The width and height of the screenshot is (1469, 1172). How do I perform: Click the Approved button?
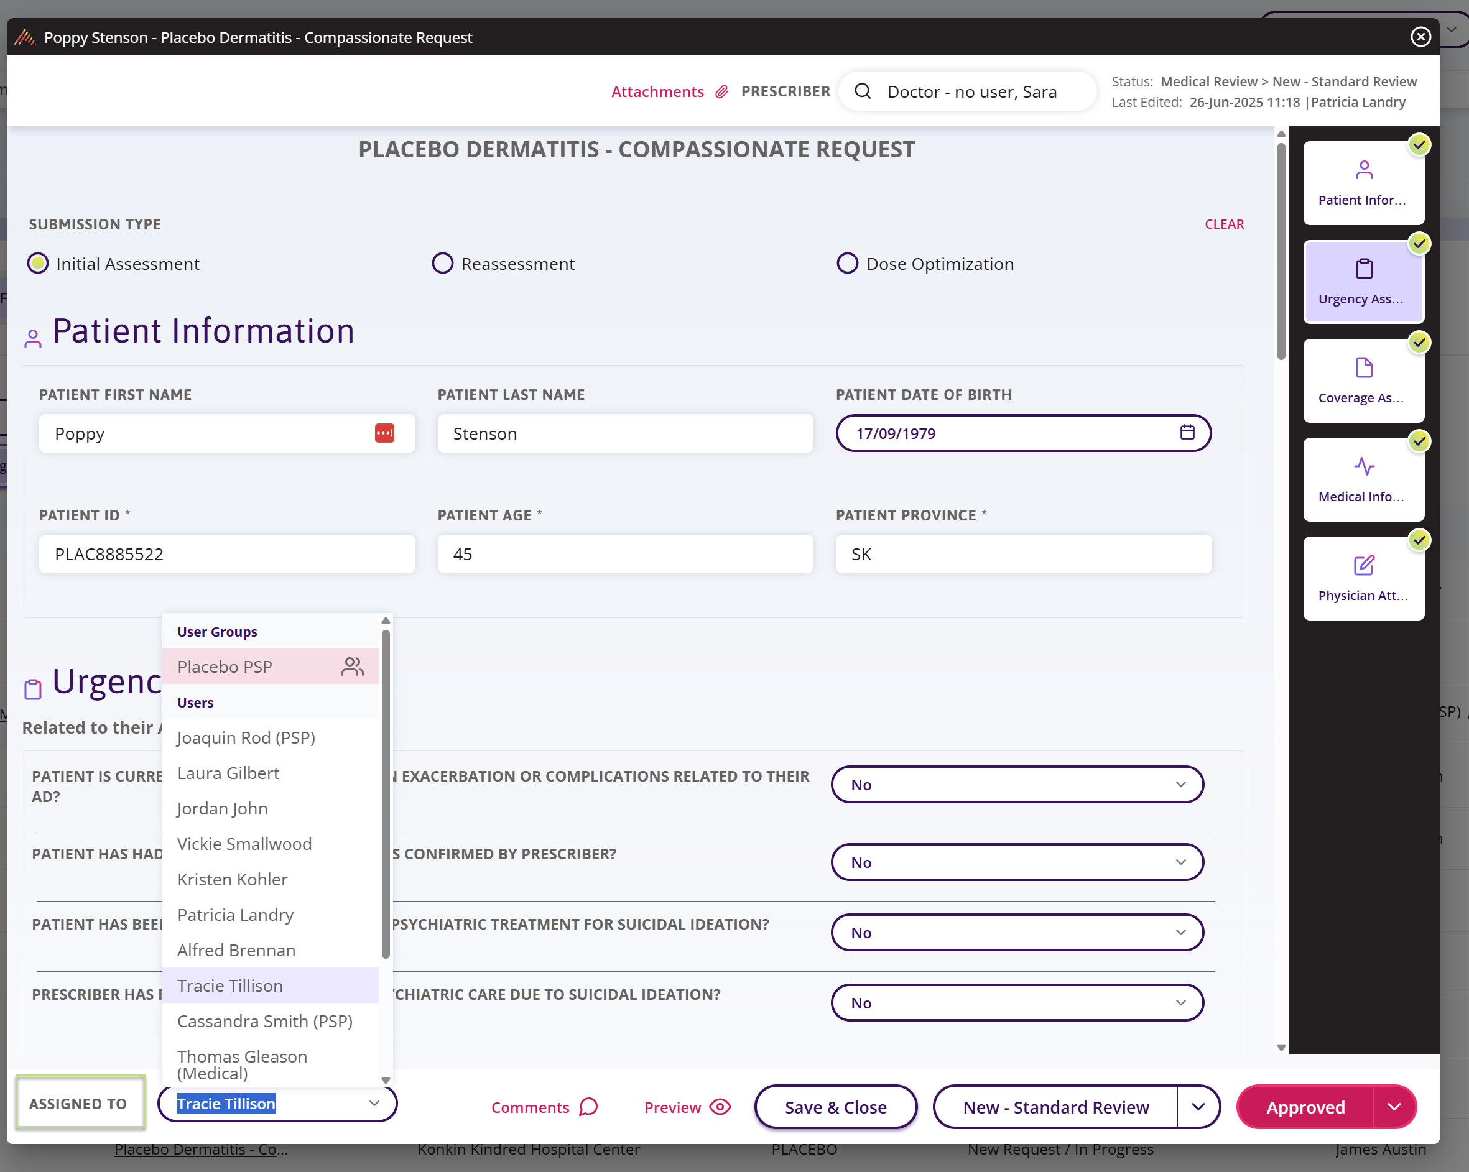1305,1107
